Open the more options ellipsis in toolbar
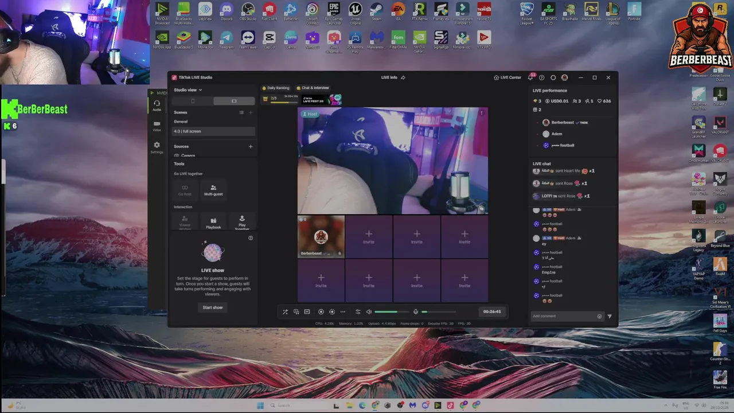The width and height of the screenshot is (734, 413). click(343, 312)
